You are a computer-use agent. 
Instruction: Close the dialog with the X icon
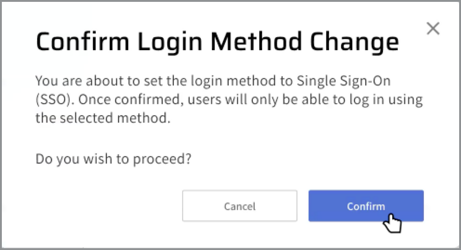(x=433, y=29)
